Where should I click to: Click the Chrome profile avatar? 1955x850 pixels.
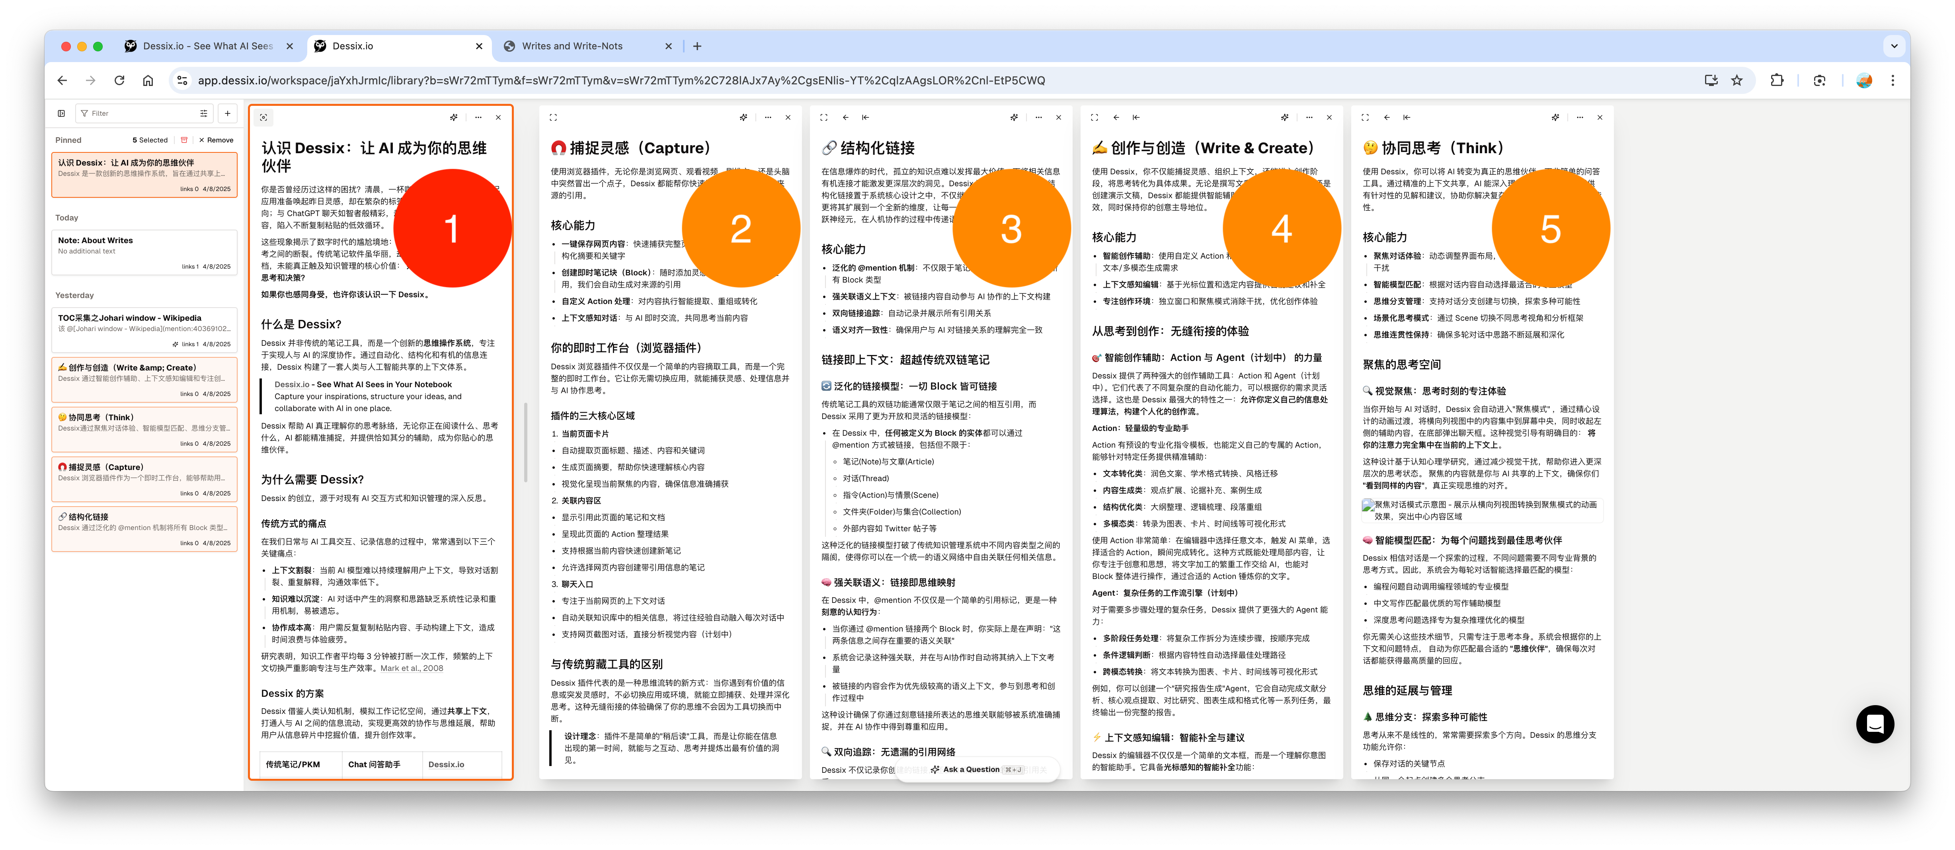(x=1865, y=80)
